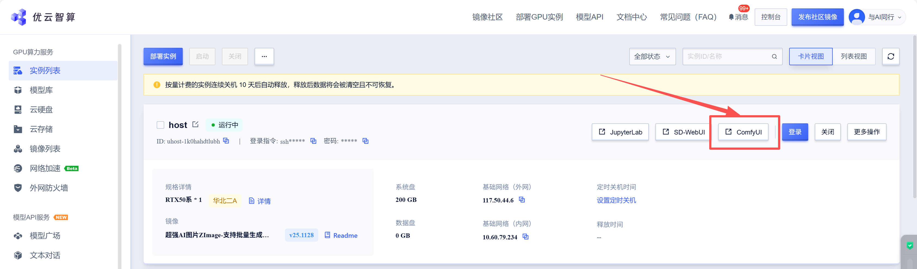The image size is (917, 269).
Task: Copy the instance ID icon
Action: click(x=226, y=141)
